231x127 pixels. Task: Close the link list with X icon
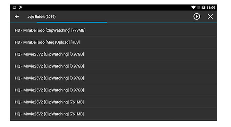(x=210, y=17)
